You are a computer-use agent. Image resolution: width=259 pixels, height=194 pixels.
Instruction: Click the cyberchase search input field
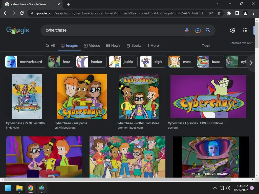pyautogui.click(x=112, y=30)
